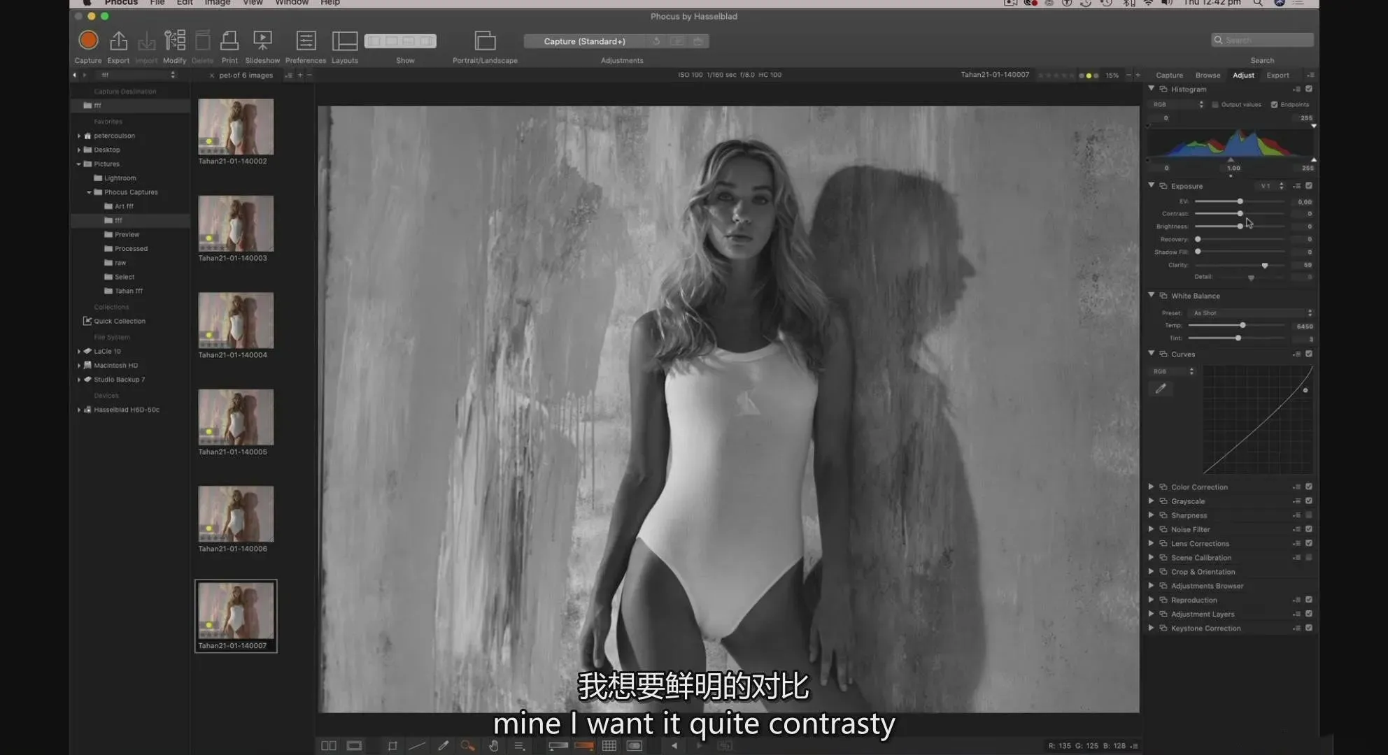Switch to the Browse tab
Image resolution: width=1388 pixels, height=755 pixels.
click(x=1208, y=75)
